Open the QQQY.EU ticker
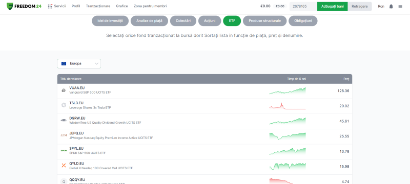 click(77, 179)
